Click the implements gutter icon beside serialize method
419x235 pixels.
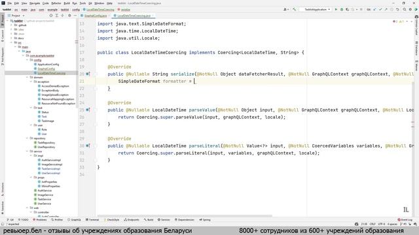(x=88, y=74)
